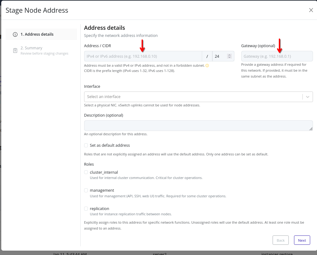Click the chevron on the Interface selector
The image size is (317, 255).
click(308, 96)
